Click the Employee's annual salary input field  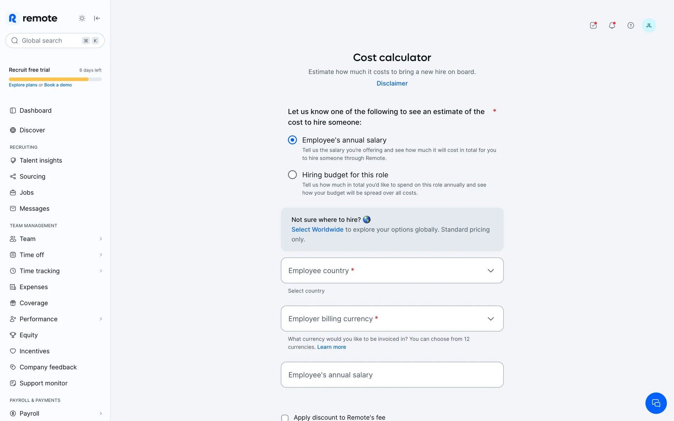(392, 375)
